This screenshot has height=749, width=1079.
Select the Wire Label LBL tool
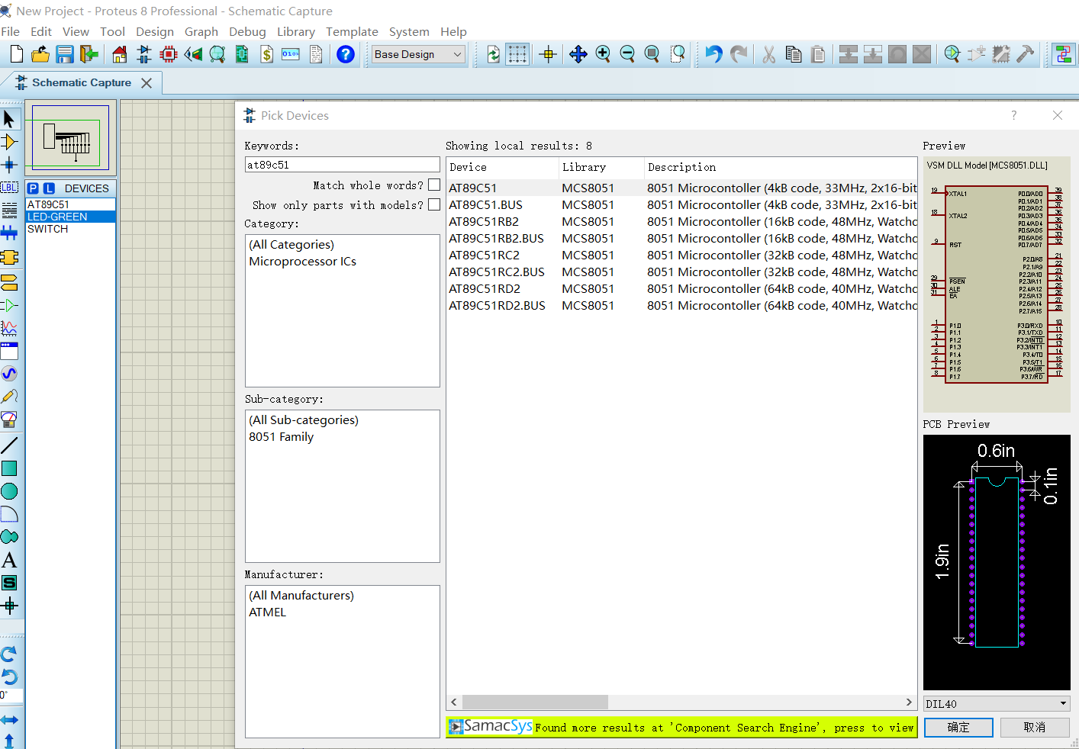(9, 187)
